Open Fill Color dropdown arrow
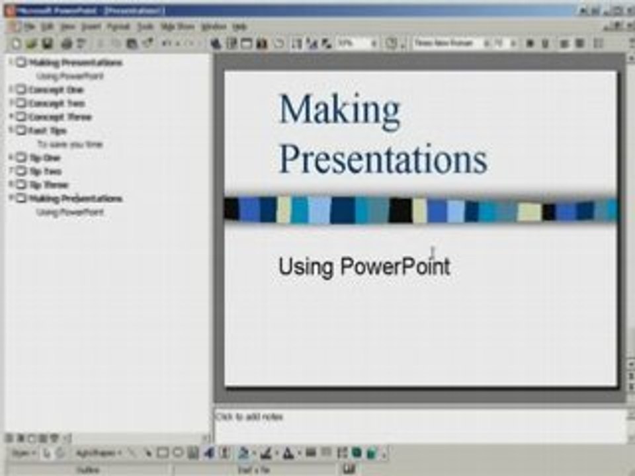This screenshot has width=635, height=476. click(x=254, y=454)
